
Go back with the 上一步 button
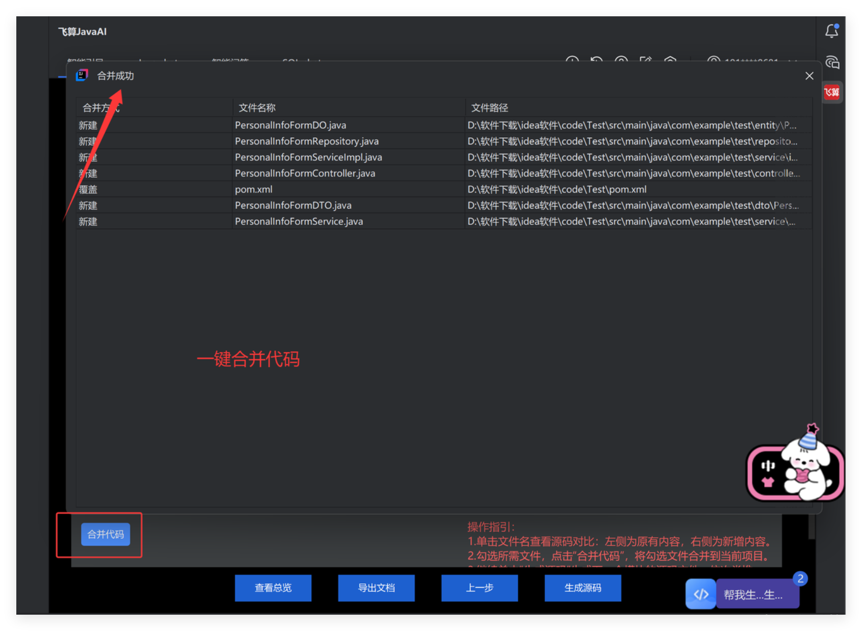[x=479, y=588]
